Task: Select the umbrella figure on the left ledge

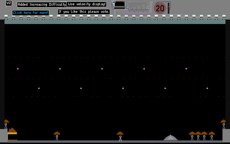Action: [6, 124]
